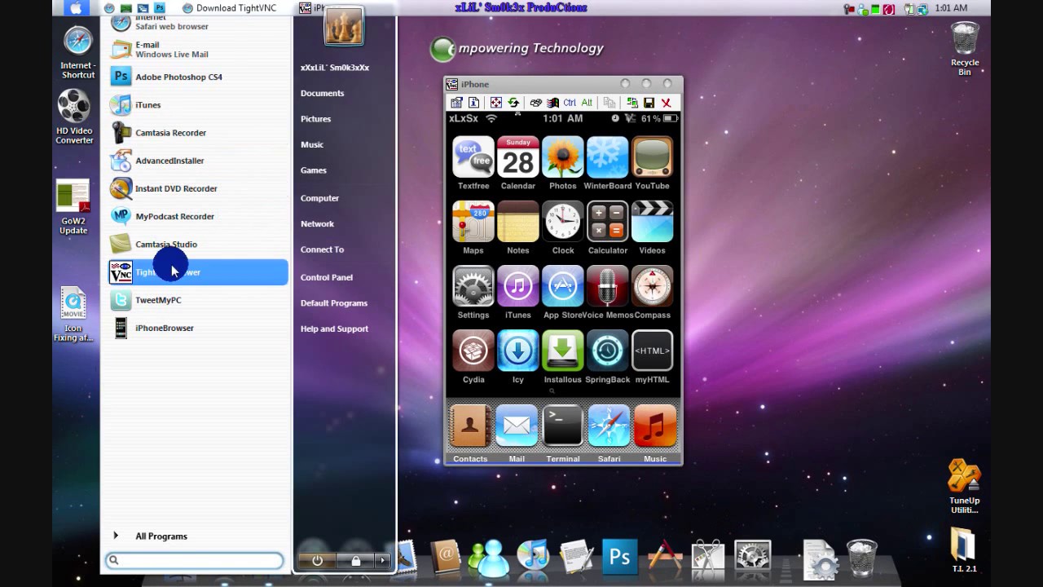Toggle Ctrl key in VNC toolbar
Viewport: 1043px width, 587px height.
point(570,103)
